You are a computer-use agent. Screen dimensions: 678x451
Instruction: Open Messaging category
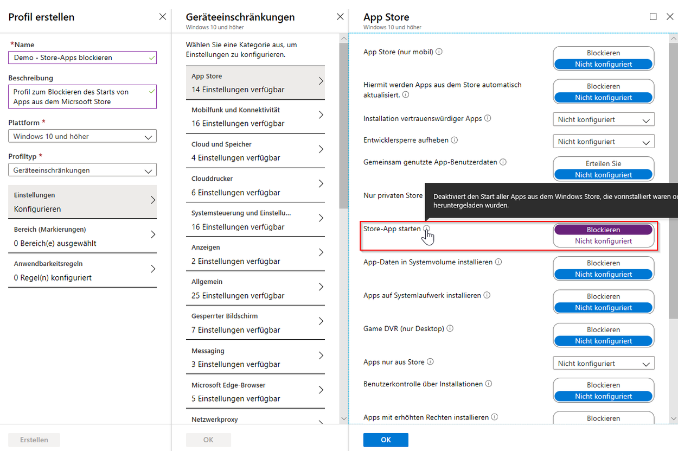click(x=255, y=357)
